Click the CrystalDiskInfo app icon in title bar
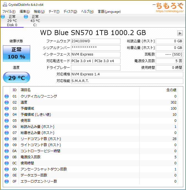This screenshot has width=186, height=190. [x=5, y=5]
